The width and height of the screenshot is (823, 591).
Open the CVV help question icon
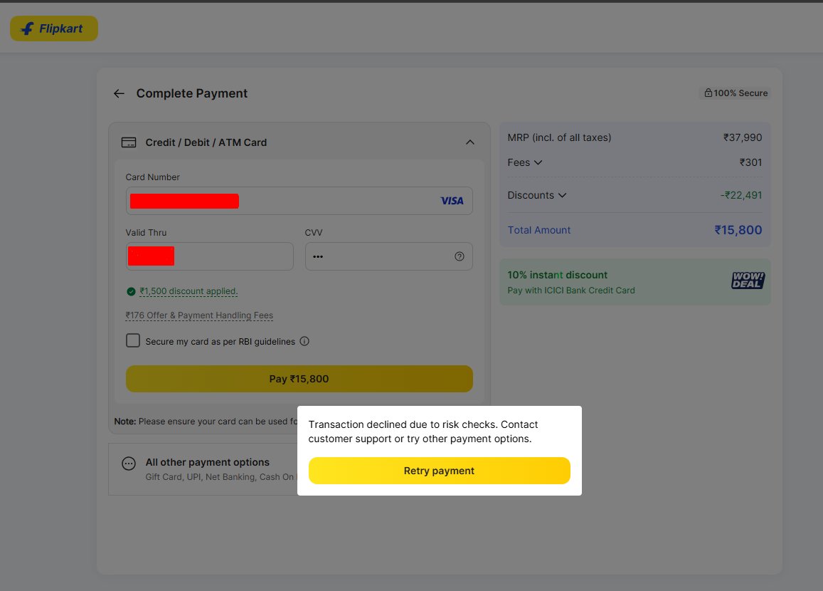[460, 256]
